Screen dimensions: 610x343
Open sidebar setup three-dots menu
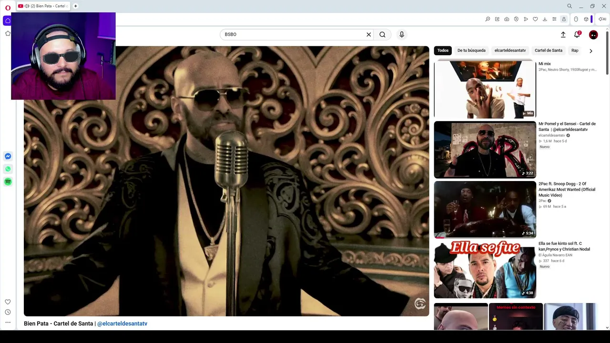8,323
